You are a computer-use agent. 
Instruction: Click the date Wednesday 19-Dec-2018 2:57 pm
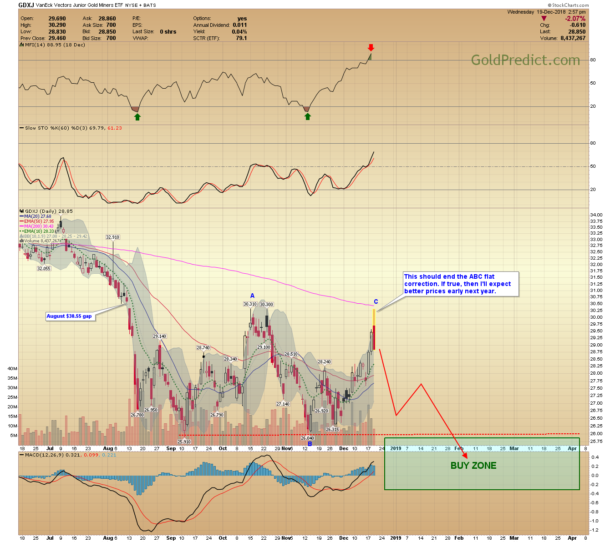click(x=547, y=12)
